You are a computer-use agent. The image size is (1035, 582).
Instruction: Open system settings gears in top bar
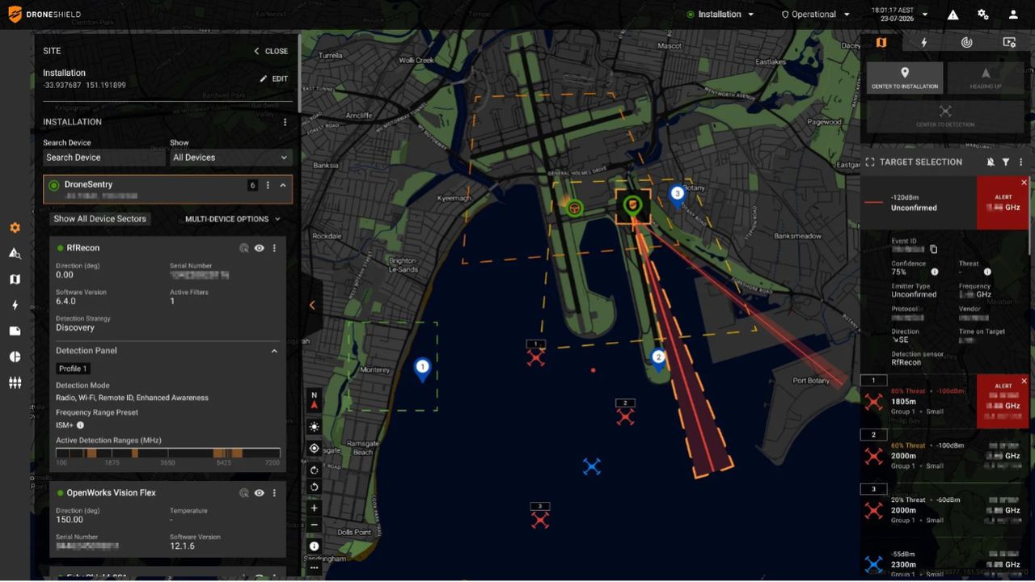pos(983,15)
